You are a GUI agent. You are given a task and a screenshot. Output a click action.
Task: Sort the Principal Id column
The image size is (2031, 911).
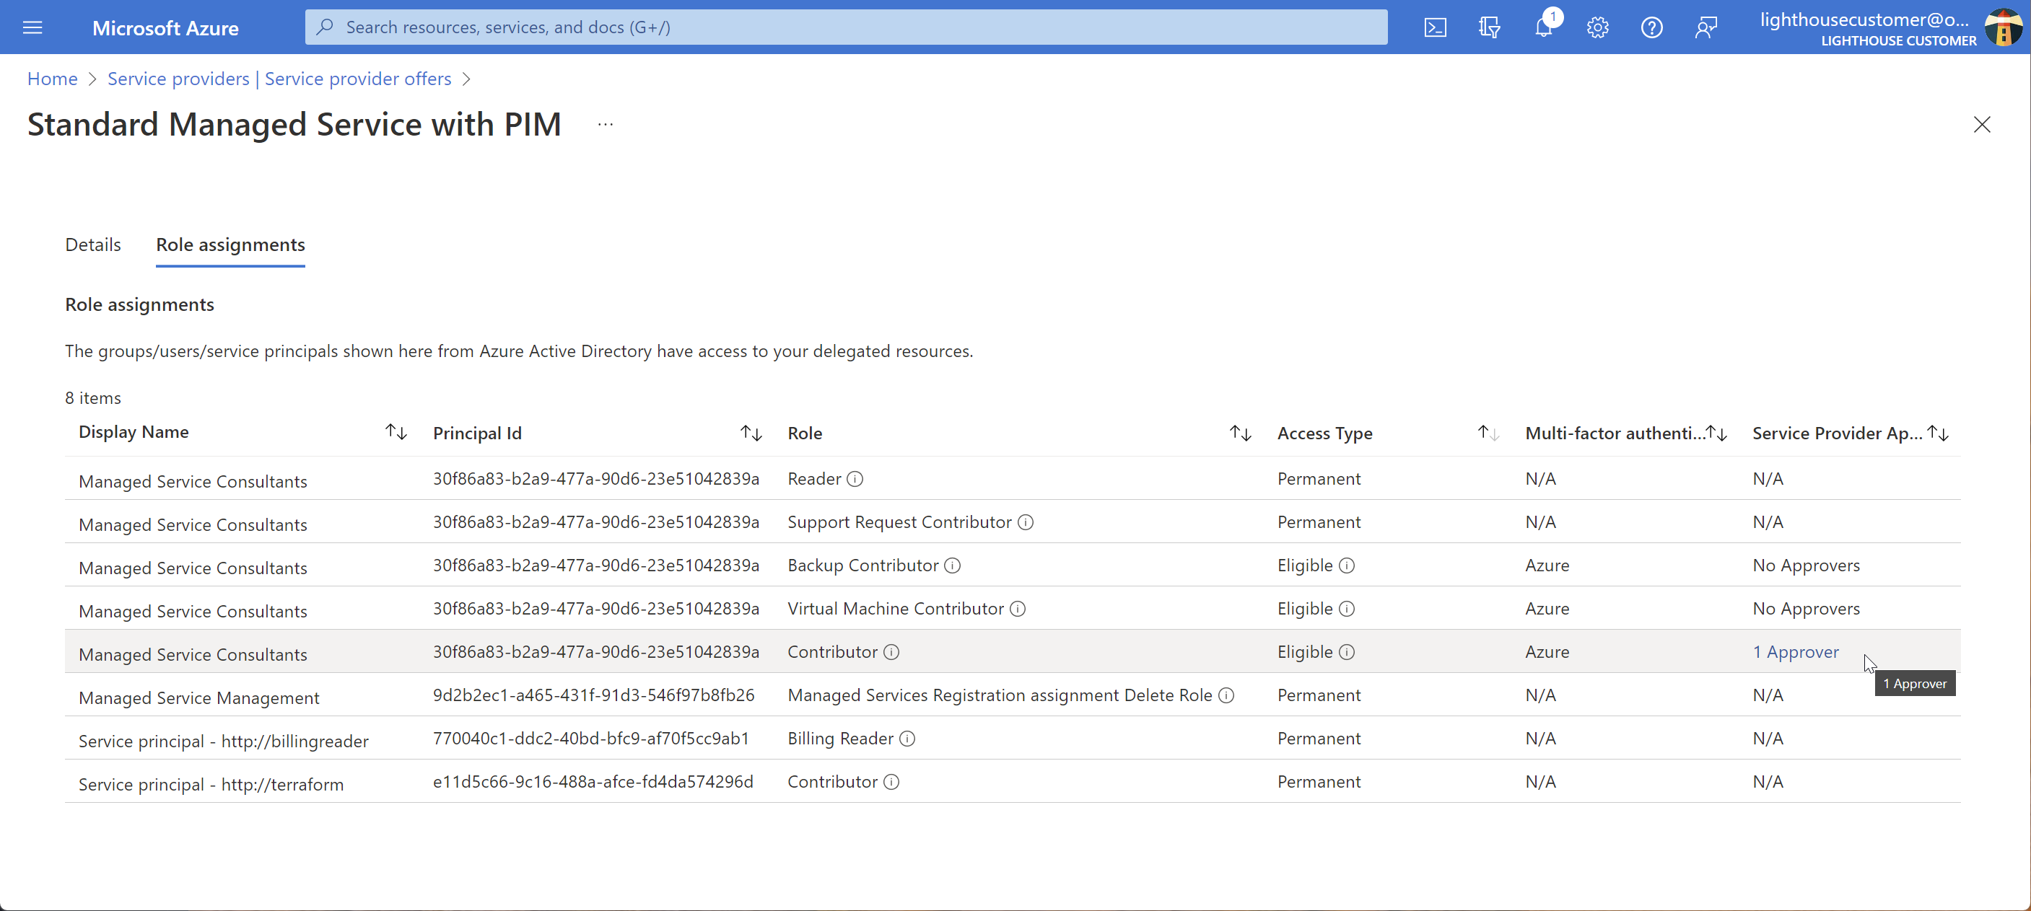point(751,432)
